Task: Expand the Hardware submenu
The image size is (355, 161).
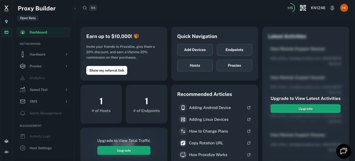Action: 66,54
